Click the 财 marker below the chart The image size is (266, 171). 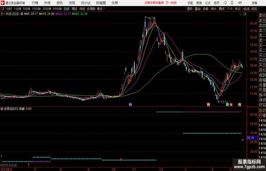pyautogui.click(x=130, y=105)
